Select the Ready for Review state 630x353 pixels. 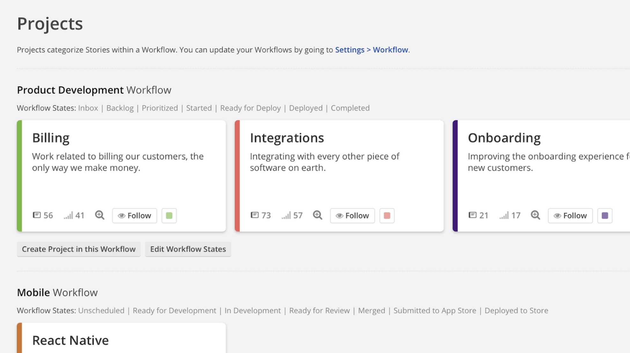(319, 311)
